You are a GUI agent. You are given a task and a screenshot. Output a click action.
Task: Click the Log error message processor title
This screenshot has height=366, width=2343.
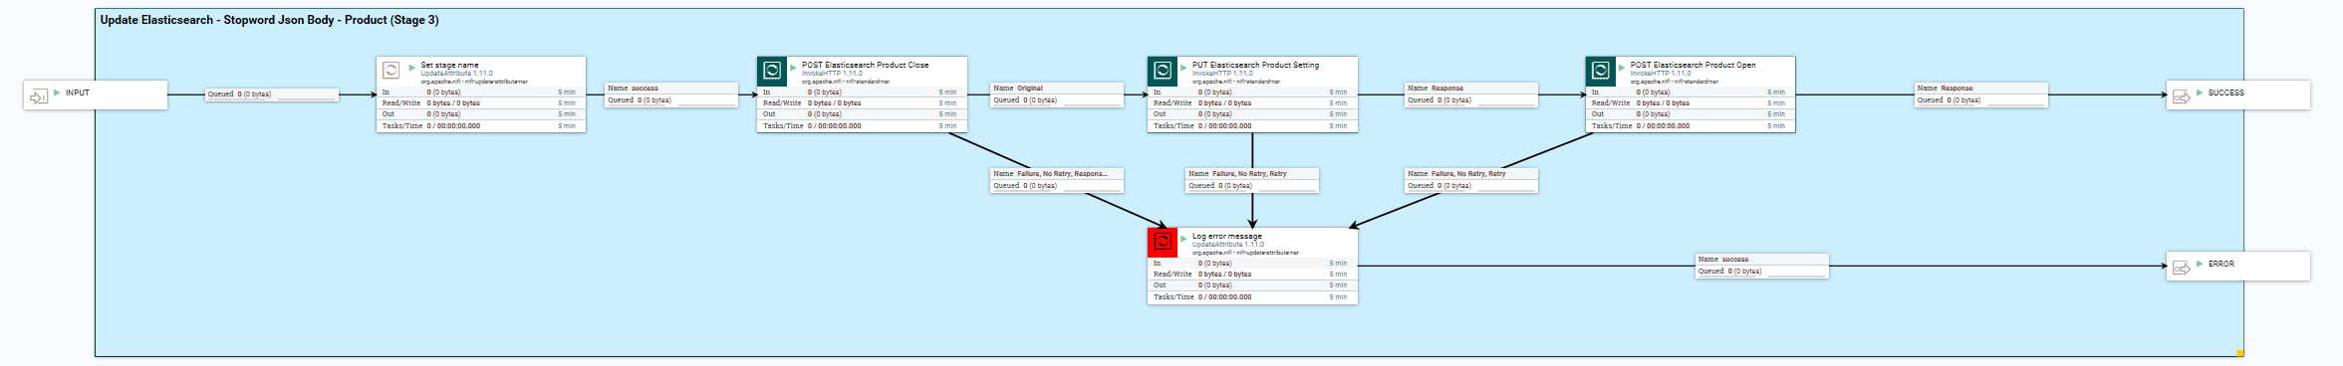point(1227,237)
